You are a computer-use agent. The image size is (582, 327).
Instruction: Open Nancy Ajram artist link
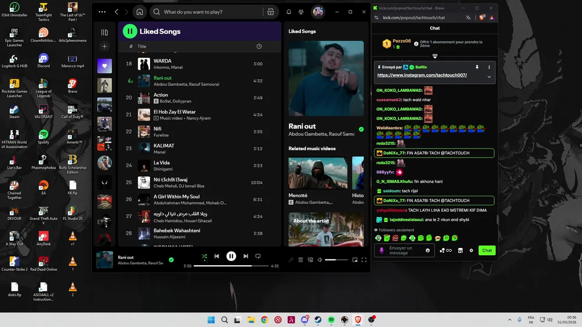click(198, 118)
